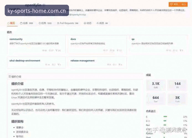Click the 644 Star achievement tile
Viewport: 192px width, 138px height.
click(156, 99)
